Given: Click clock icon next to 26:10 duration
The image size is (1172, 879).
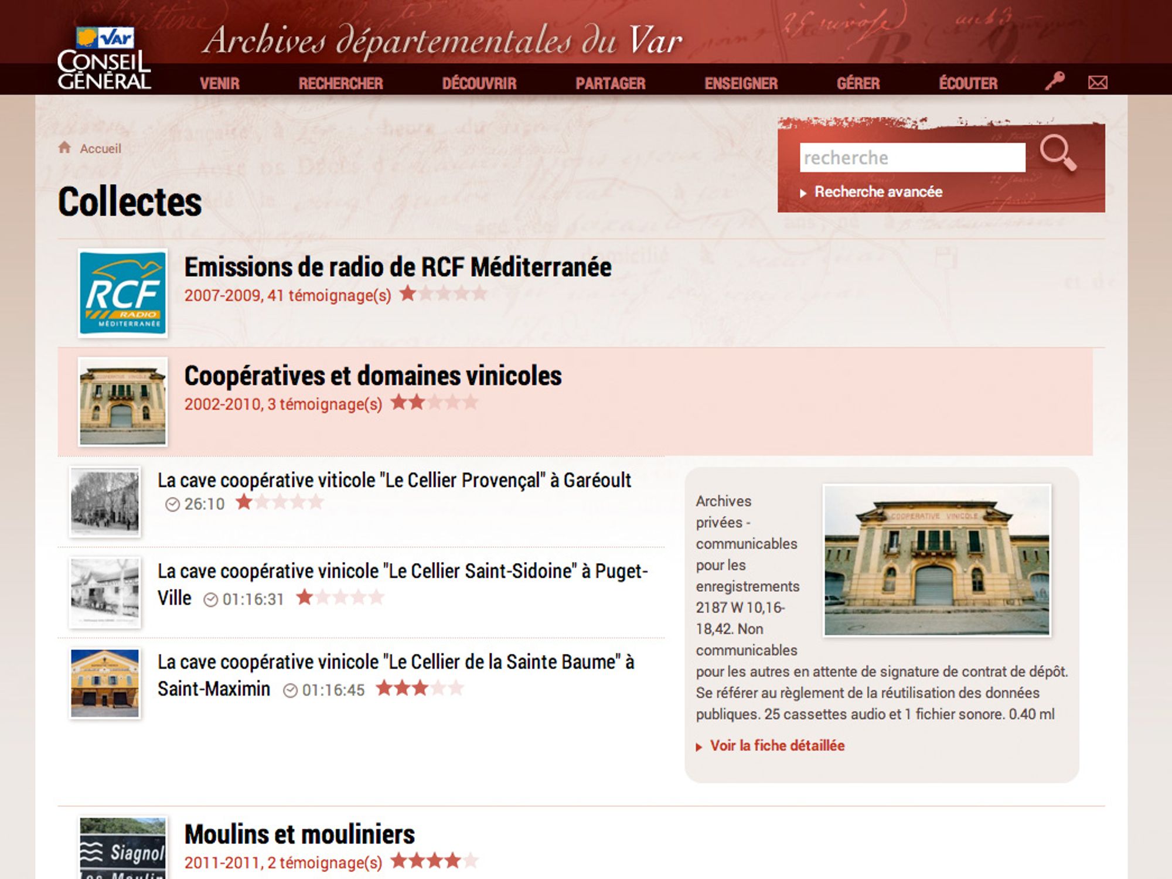Looking at the screenshot, I should 172,505.
